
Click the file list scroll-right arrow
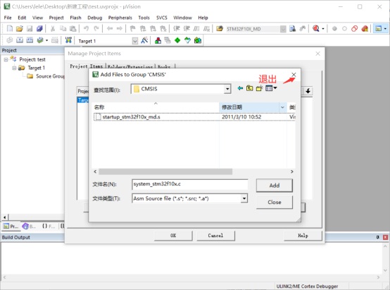pyautogui.click(x=291, y=171)
